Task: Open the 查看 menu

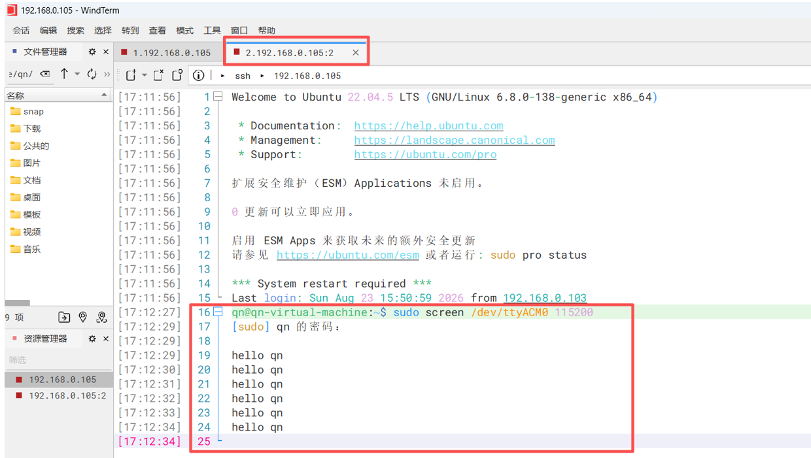Action: point(158,30)
